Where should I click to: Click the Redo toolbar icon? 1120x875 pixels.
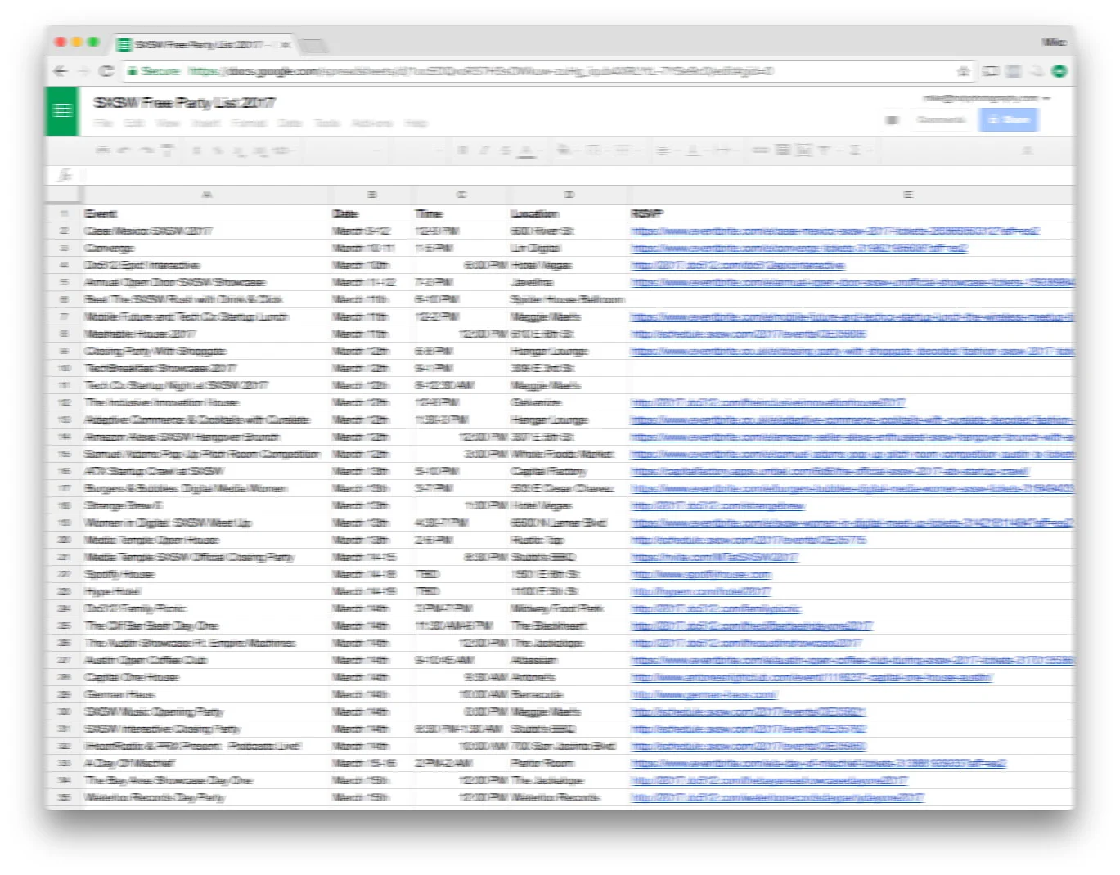(146, 150)
